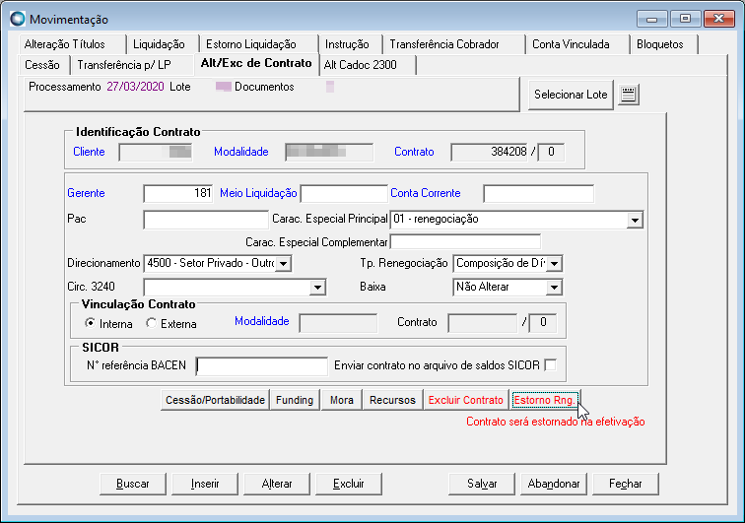The width and height of the screenshot is (745, 523).
Task: Click the Fechar button
Action: coord(625,484)
